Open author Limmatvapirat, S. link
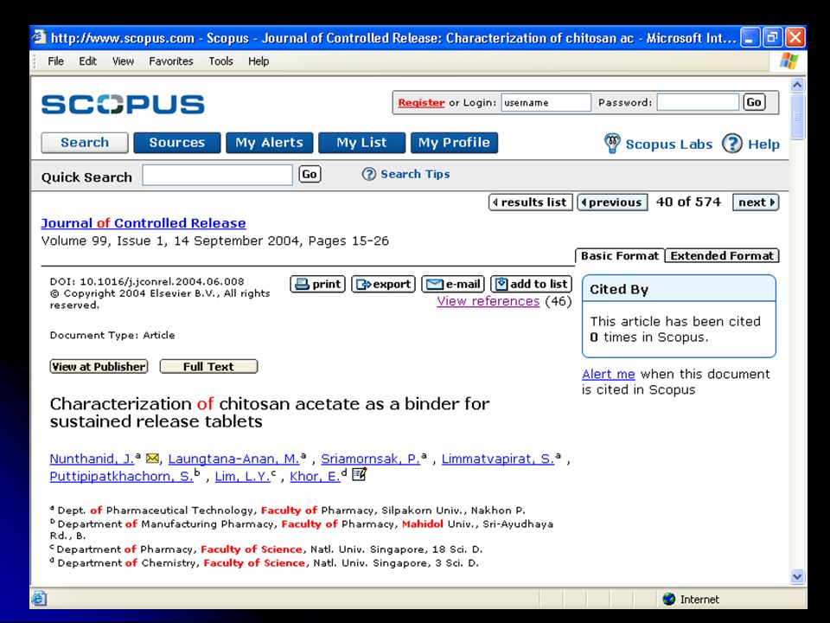830x623 pixels. coord(498,459)
